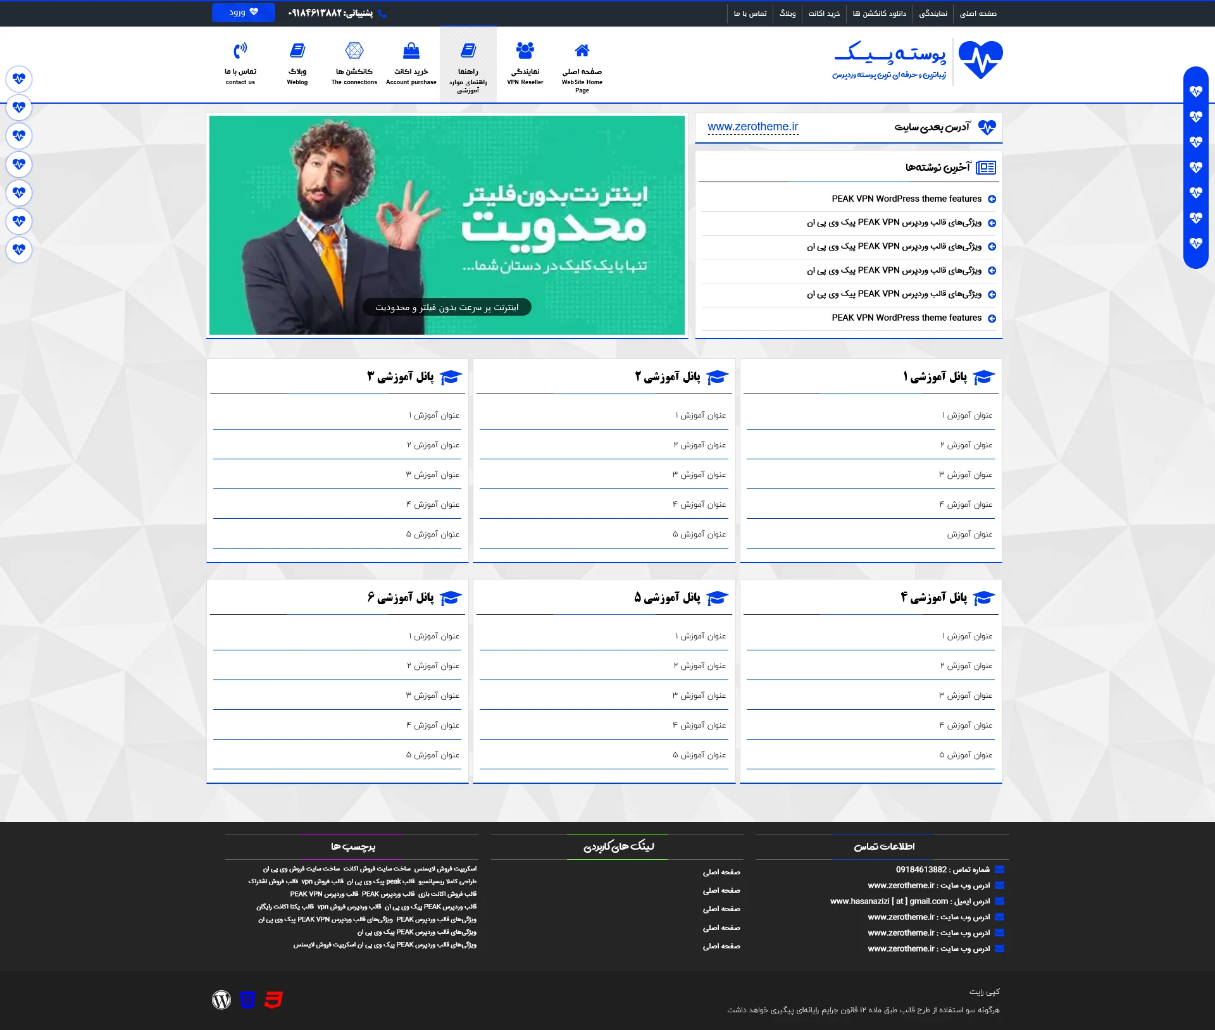Click graduation cap icon of پانل آموزشی ۵

coord(718,598)
